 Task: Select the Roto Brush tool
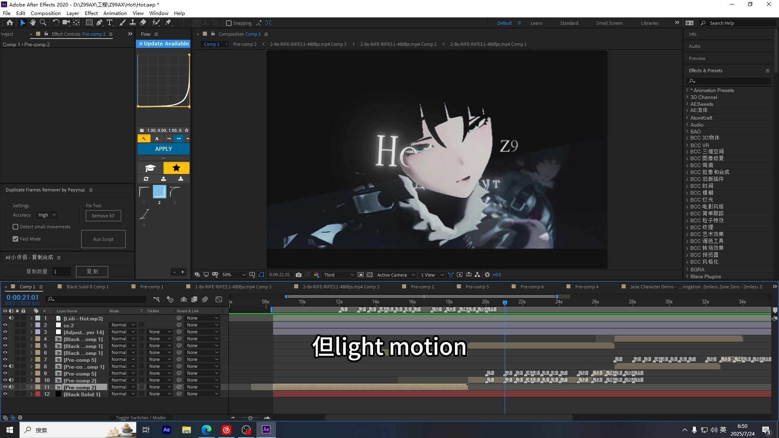point(156,23)
